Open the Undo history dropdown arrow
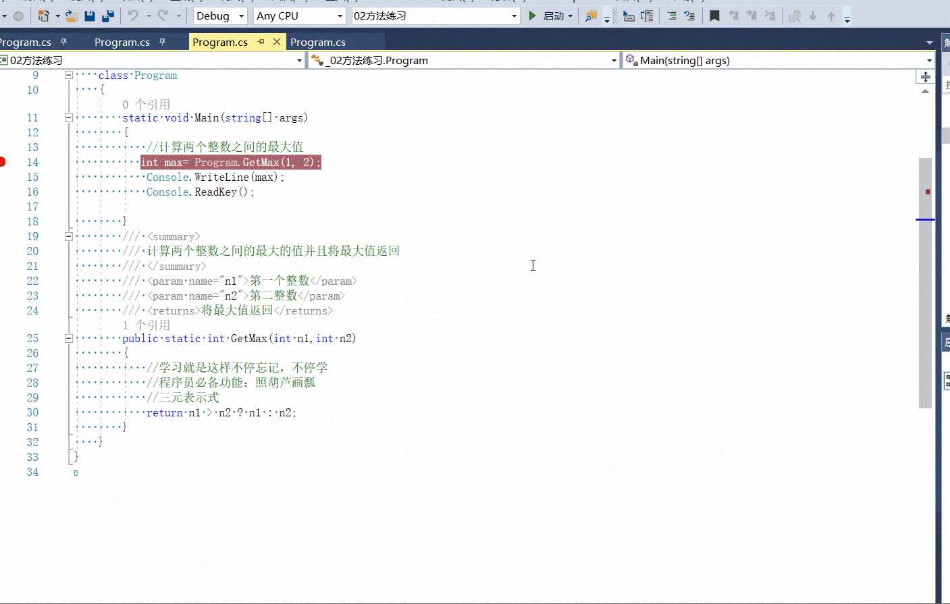The image size is (950, 604). (x=148, y=16)
